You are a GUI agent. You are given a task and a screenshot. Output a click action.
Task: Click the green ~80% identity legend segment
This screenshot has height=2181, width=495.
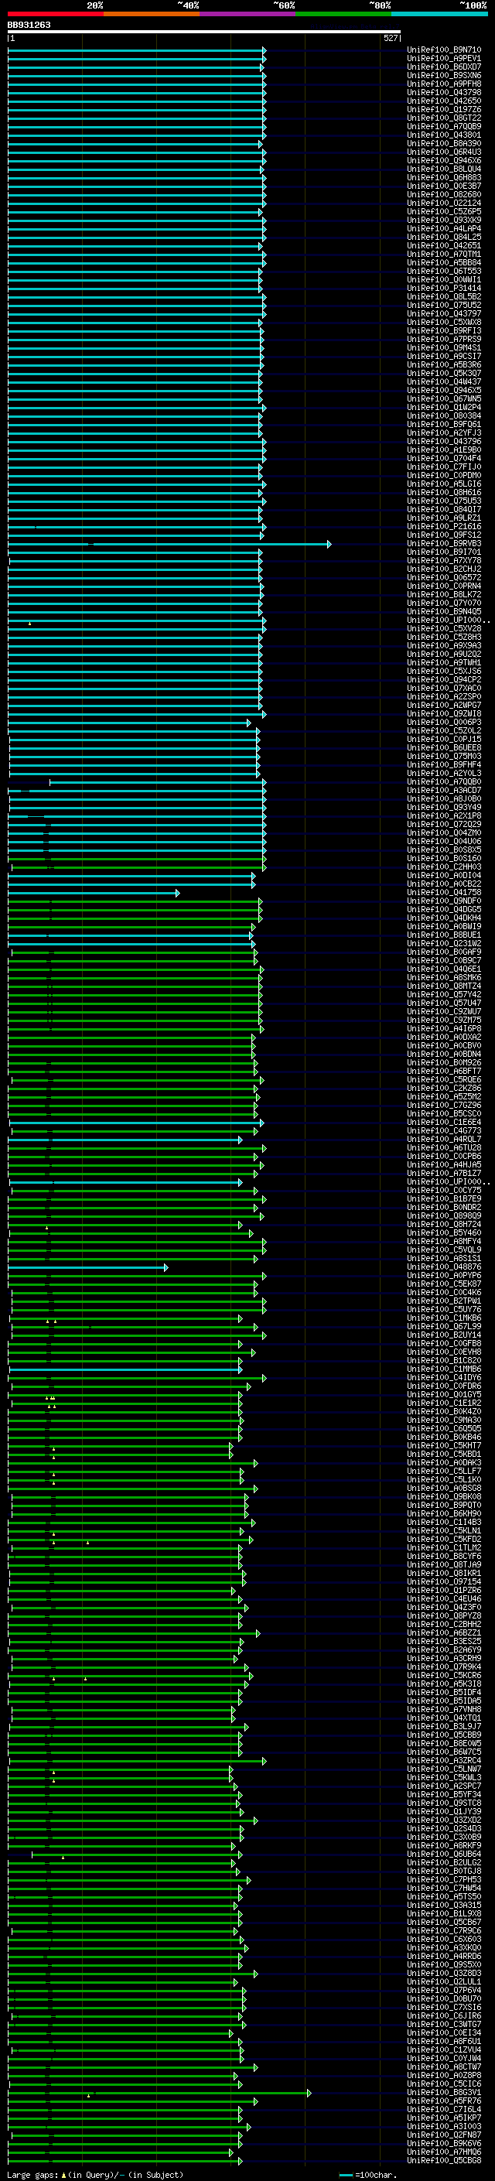click(x=343, y=14)
